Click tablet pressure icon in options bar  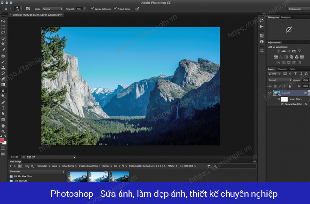coord(137,9)
